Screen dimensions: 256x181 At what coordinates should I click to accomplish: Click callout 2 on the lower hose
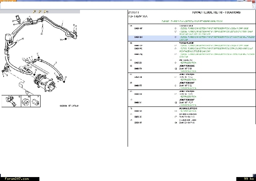pos(56,63)
